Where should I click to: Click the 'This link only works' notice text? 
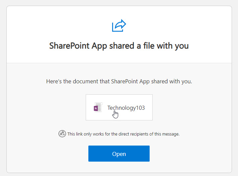[124, 134]
